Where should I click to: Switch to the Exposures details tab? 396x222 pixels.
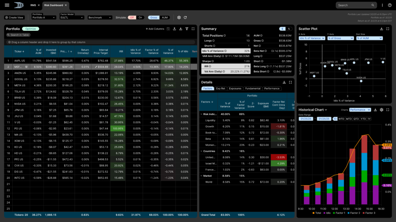(x=235, y=88)
